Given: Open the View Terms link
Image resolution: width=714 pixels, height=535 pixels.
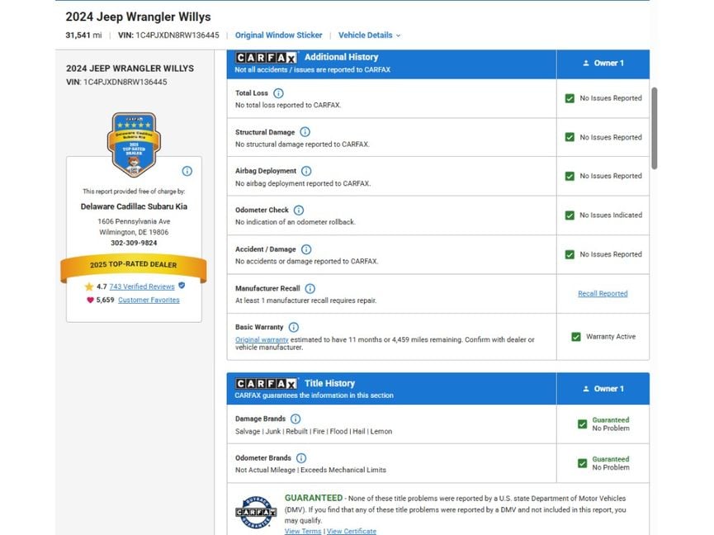Looking at the screenshot, I should click(x=303, y=531).
